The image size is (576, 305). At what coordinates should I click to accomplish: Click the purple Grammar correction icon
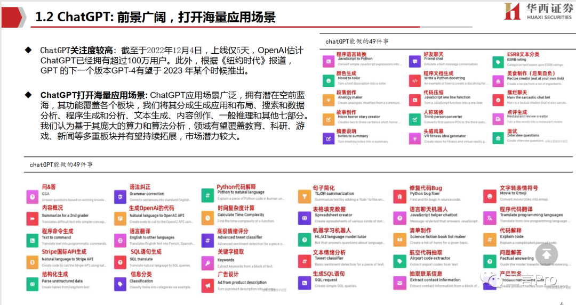(120, 197)
